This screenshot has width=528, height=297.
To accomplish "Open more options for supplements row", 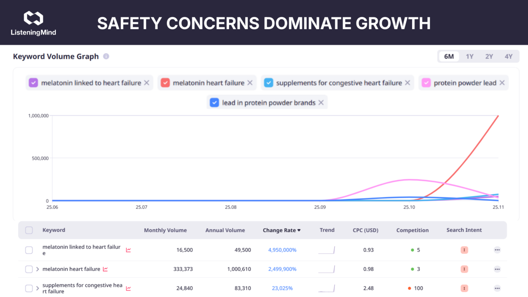I will [497, 288].
